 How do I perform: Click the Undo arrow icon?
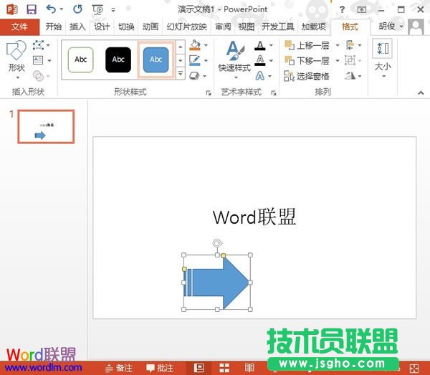tap(50, 9)
